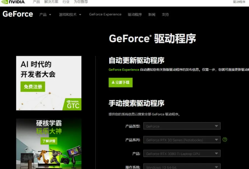The width and height of the screenshot is (249, 169).
Task: Open the 操作系统 Windows 10 dropdown
Action: pyautogui.click(x=182, y=167)
